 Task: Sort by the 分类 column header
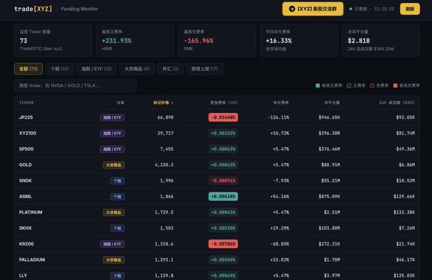pos(121,103)
